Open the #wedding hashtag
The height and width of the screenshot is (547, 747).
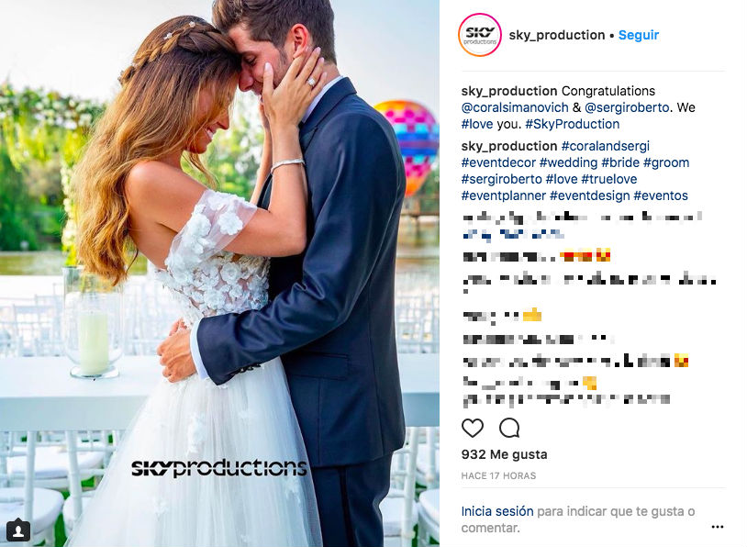pyautogui.click(x=568, y=163)
